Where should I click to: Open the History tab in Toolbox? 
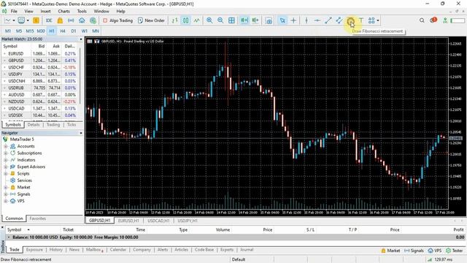click(x=56, y=250)
